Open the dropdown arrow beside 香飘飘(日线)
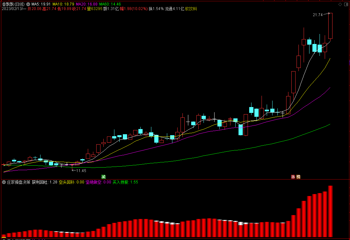Image resolution: width=350 pixels, height=240 pixels. tap(28, 4)
